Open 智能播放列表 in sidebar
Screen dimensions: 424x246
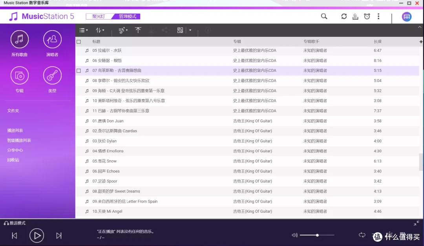pos(19,140)
